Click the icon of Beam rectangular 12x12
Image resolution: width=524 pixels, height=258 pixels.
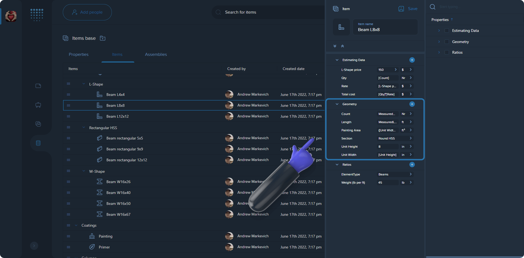point(100,160)
